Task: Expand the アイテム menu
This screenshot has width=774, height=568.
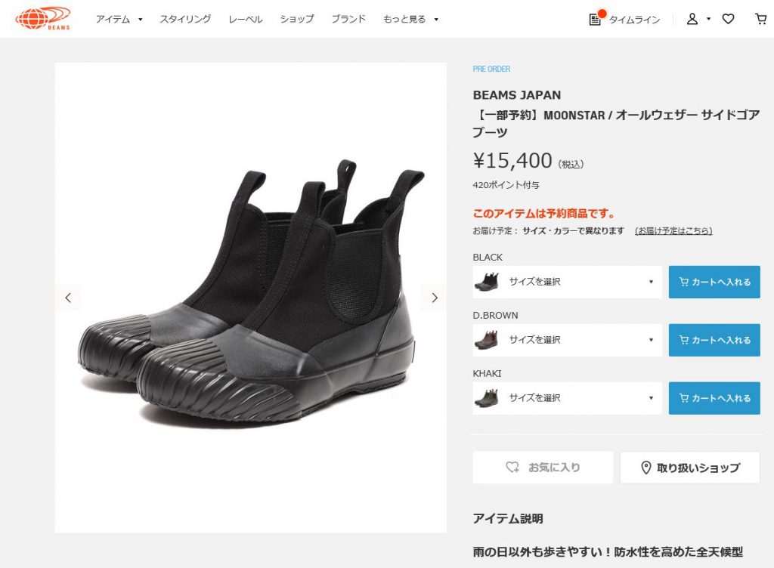Action: tap(119, 19)
